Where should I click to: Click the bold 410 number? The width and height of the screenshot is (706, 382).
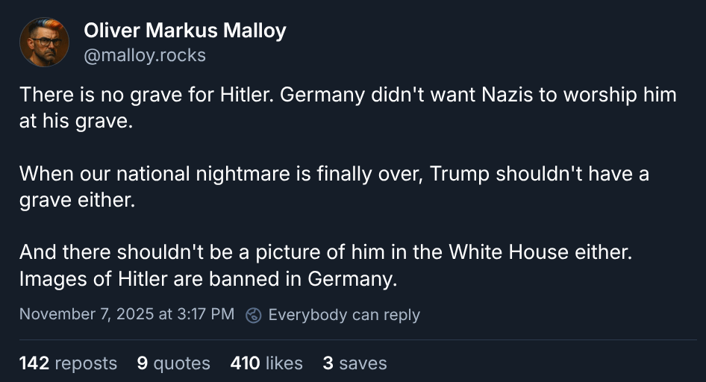(x=246, y=363)
